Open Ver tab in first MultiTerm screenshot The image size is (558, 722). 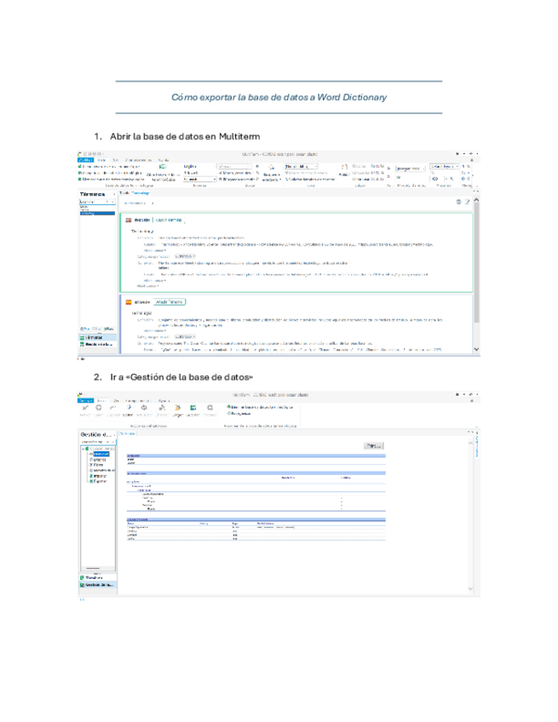(x=116, y=160)
